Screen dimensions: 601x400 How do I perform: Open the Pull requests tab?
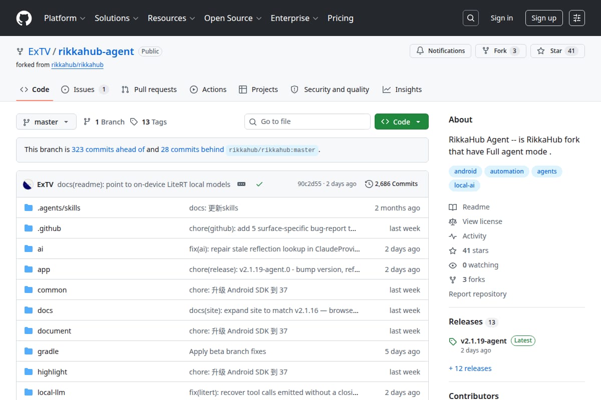pyautogui.click(x=149, y=89)
